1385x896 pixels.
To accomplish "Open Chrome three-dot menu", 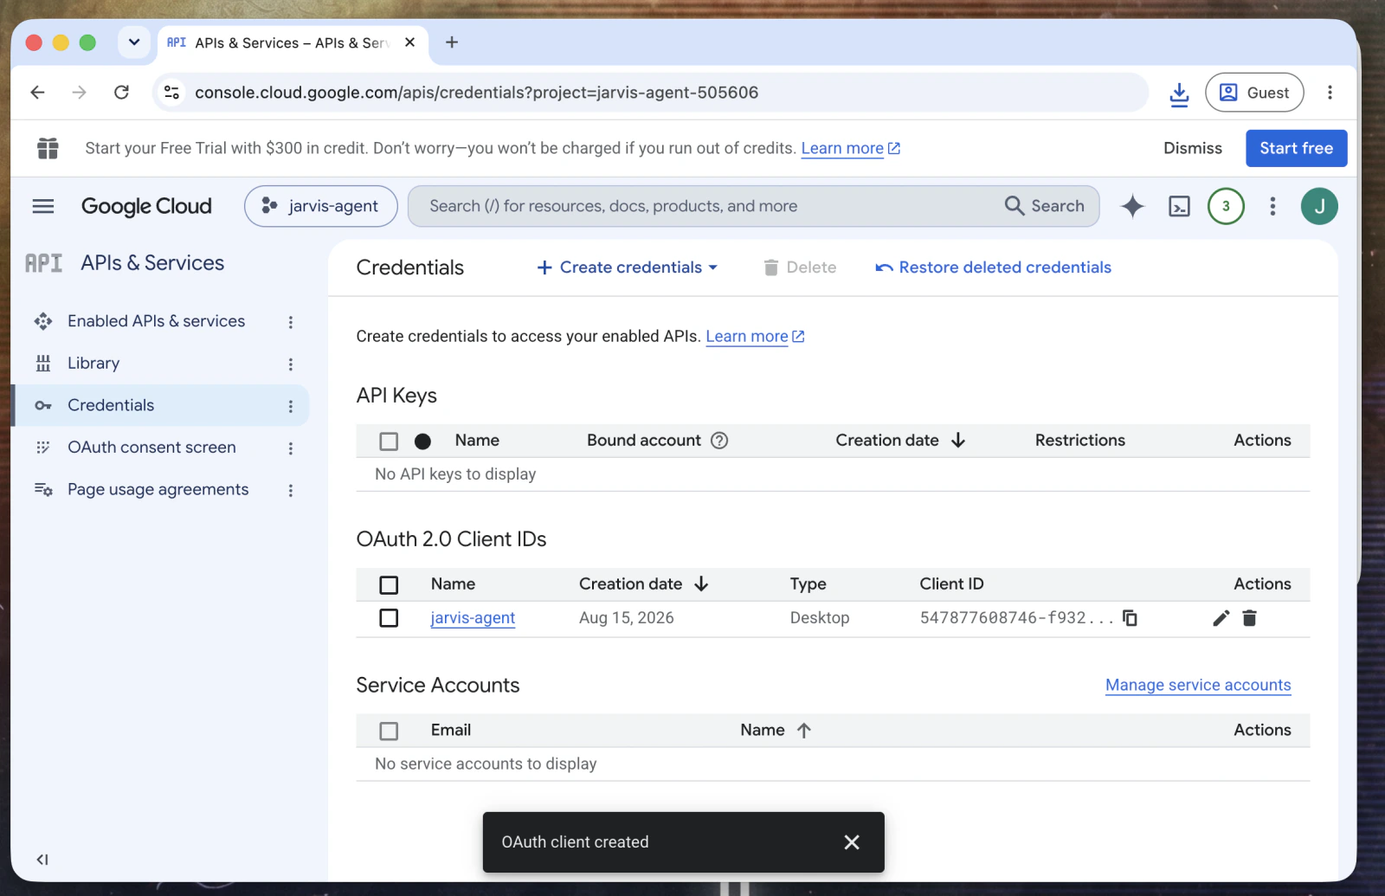I will point(1330,93).
